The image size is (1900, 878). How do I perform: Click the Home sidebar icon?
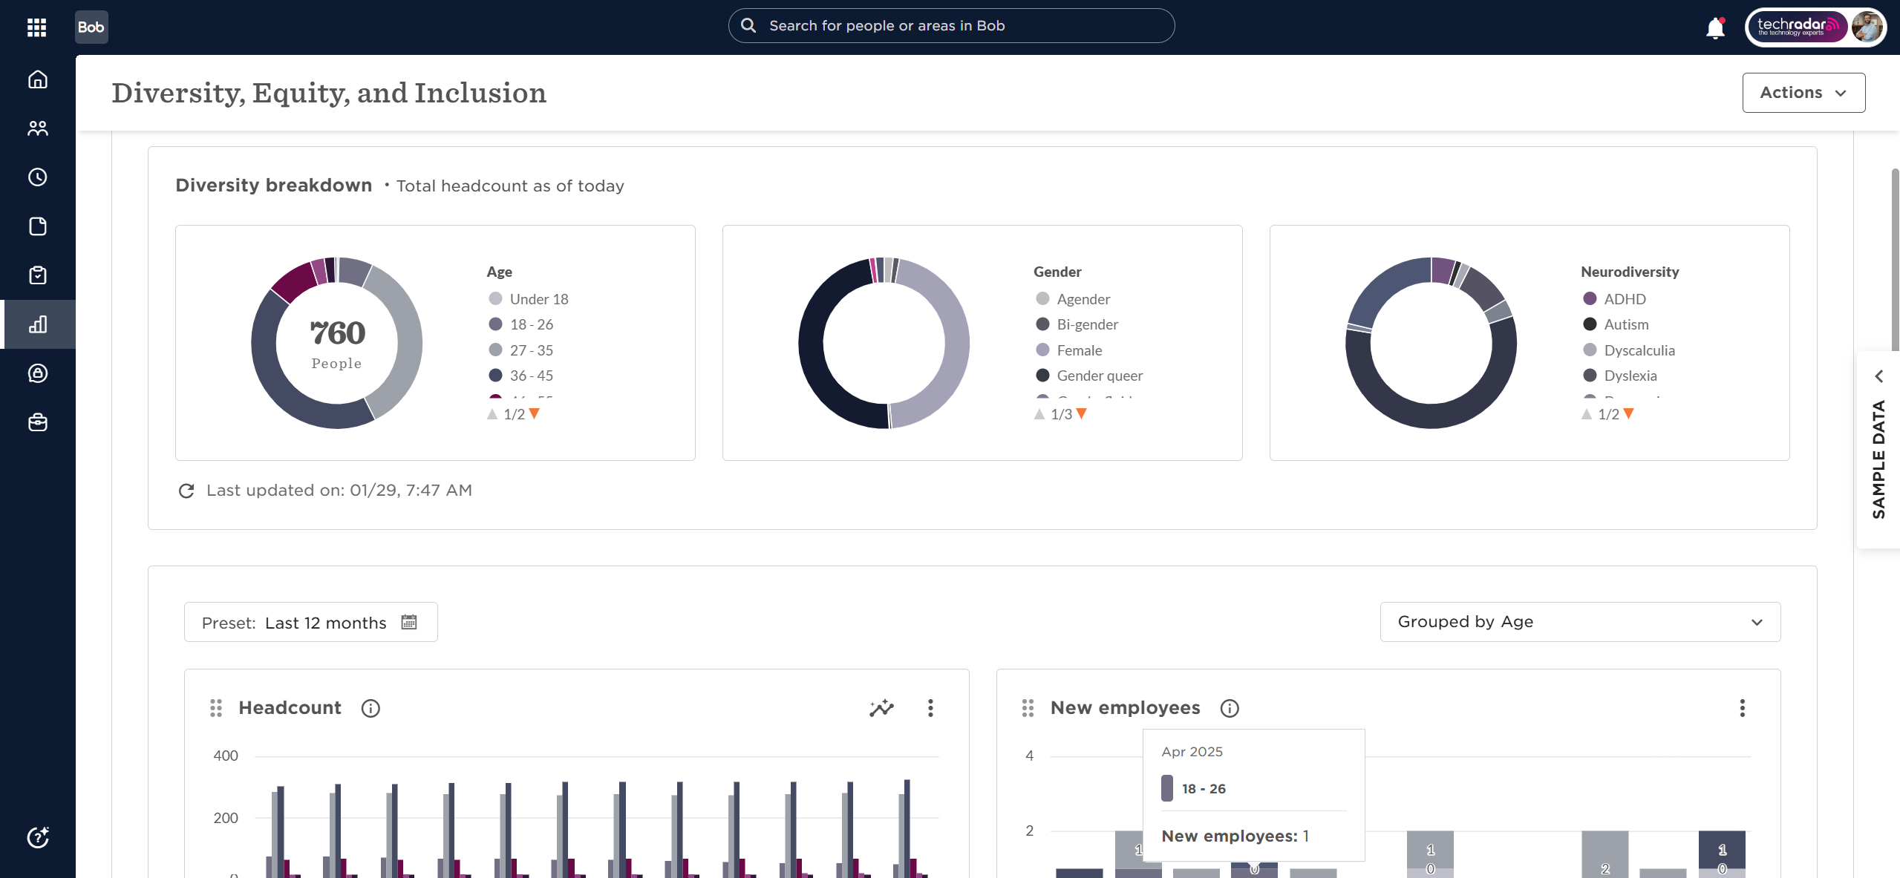pyautogui.click(x=38, y=79)
